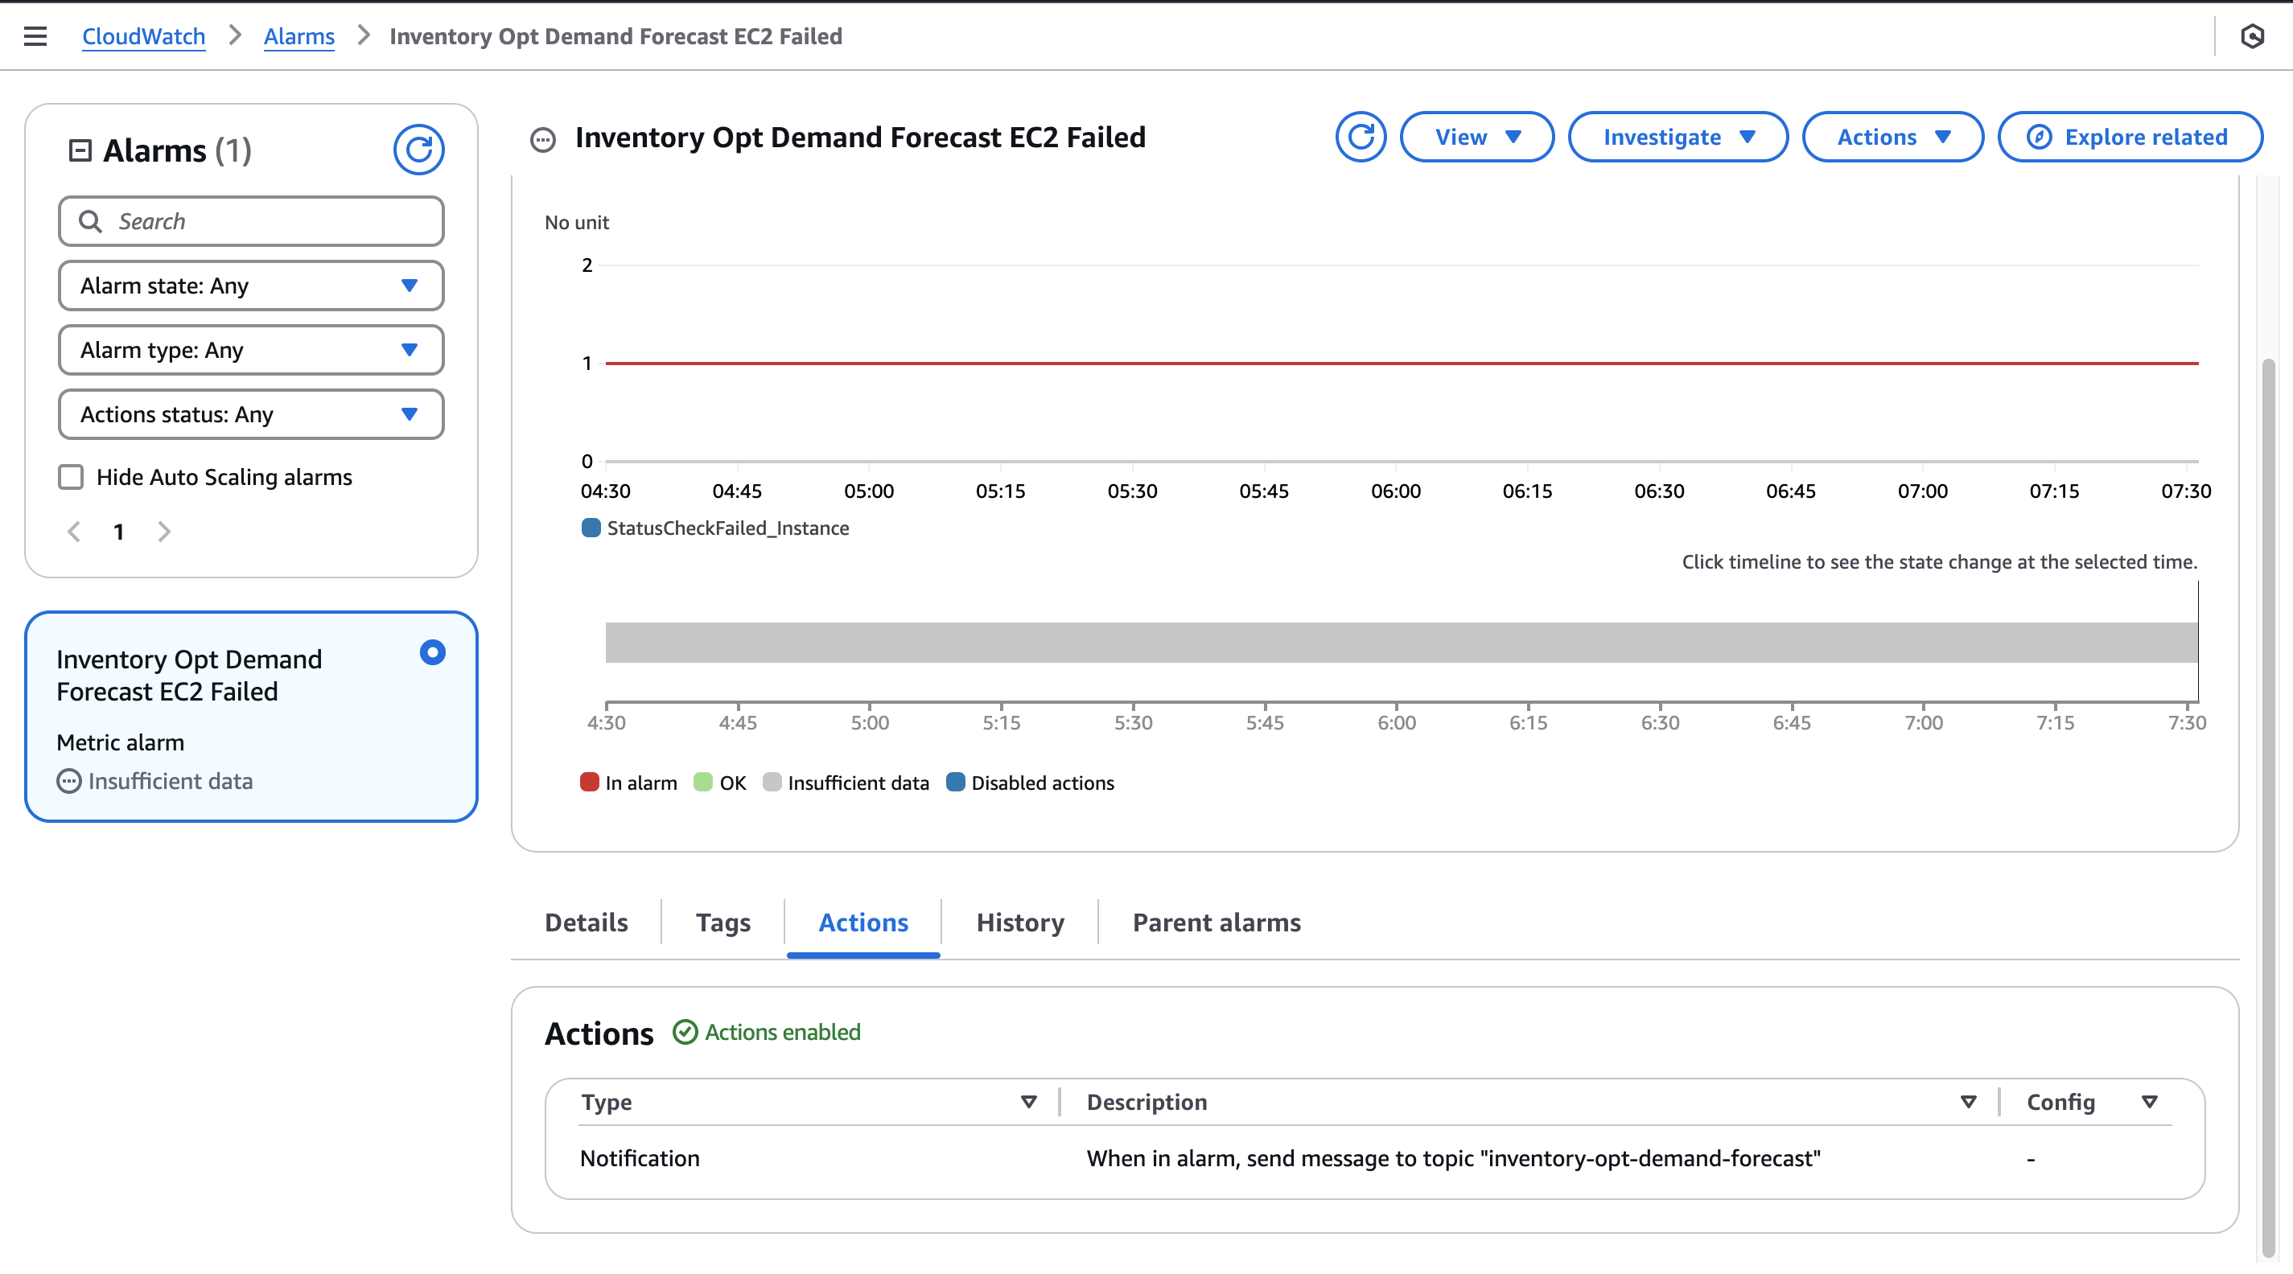Click the hexagon settings icon at top right

pos(2252,36)
